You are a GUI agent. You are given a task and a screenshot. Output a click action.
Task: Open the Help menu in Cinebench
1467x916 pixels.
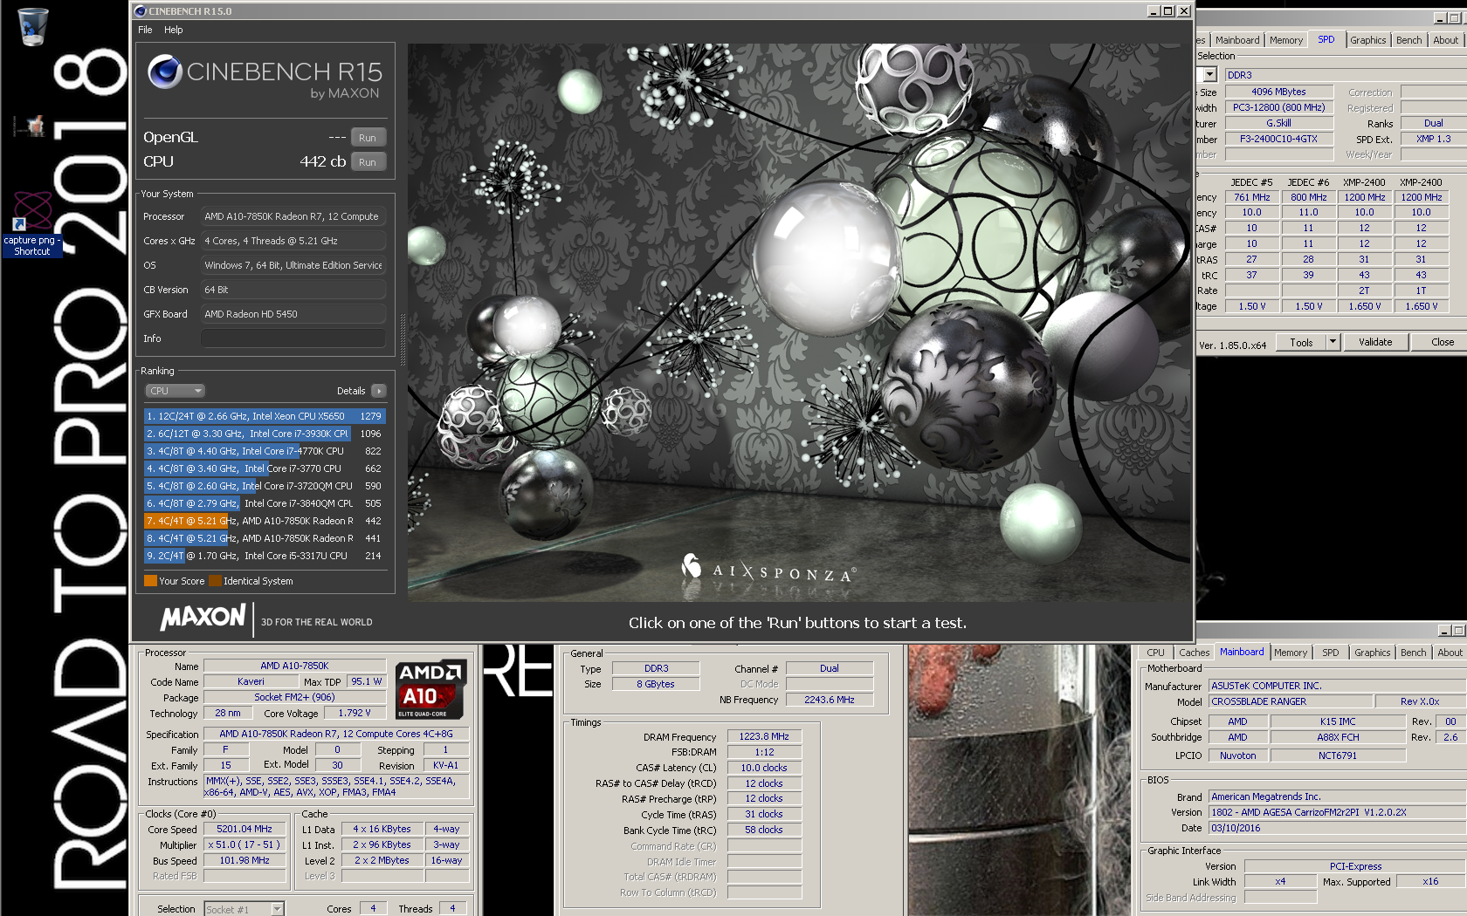click(x=174, y=30)
